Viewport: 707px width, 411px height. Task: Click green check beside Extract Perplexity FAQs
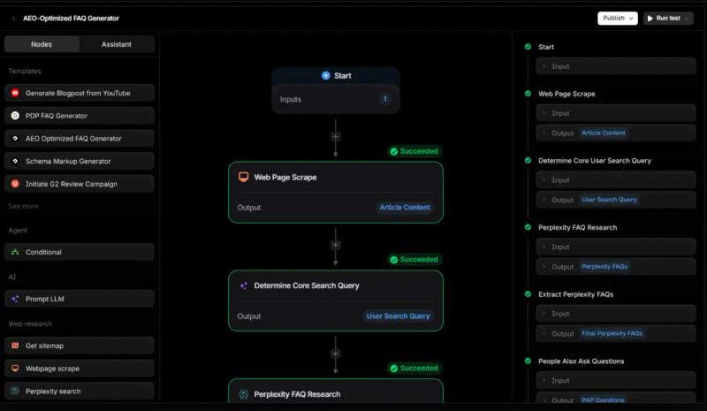[x=528, y=293]
